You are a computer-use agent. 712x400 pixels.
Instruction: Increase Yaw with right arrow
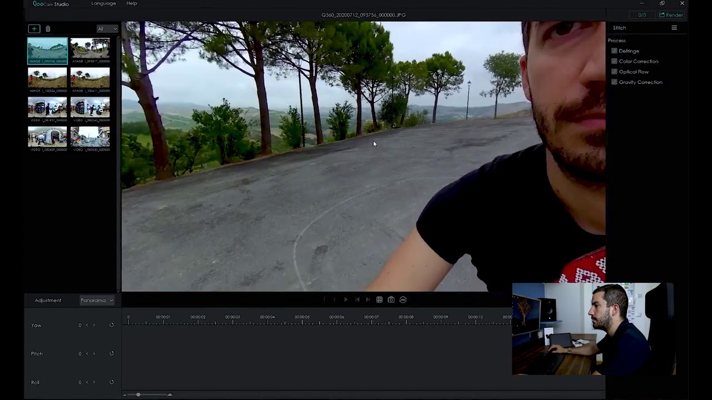pyautogui.click(x=94, y=325)
